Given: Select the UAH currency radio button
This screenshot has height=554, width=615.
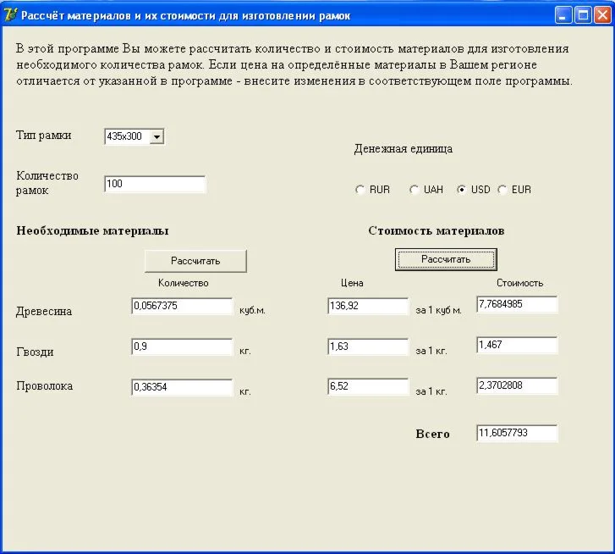Looking at the screenshot, I should (x=414, y=190).
